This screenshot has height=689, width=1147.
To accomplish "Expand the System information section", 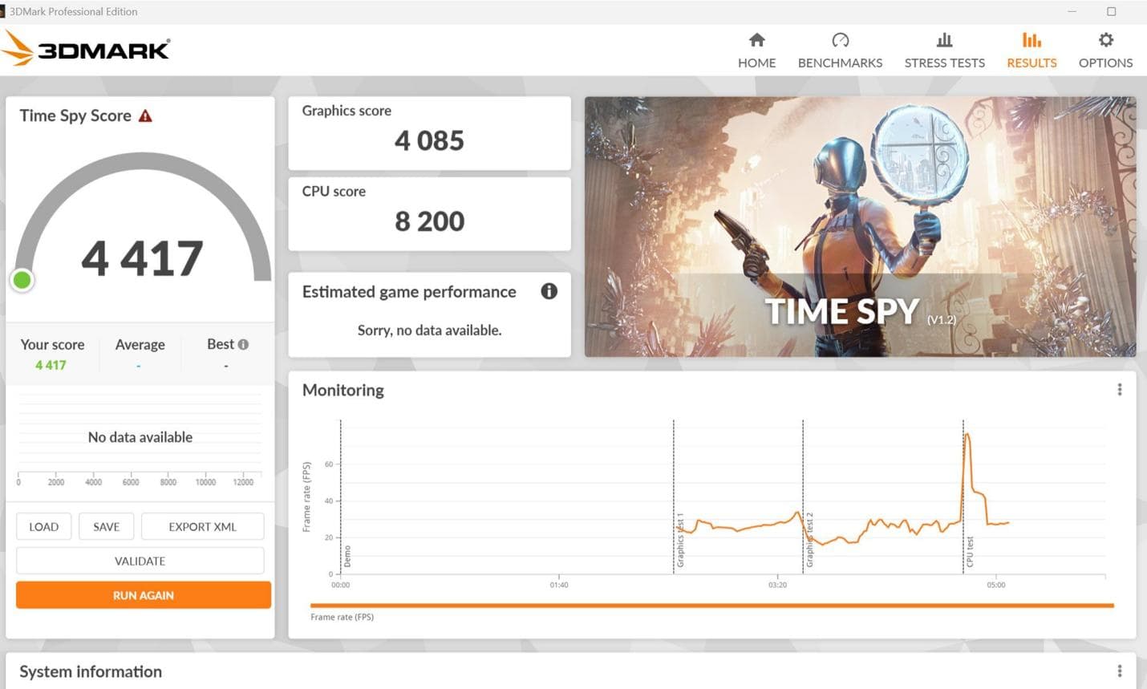I will pyautogui.click(x=91, y=672).
